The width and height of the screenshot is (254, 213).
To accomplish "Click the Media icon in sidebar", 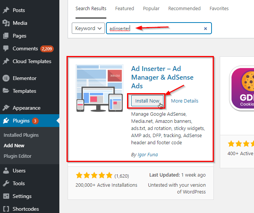I will (6, 23).
